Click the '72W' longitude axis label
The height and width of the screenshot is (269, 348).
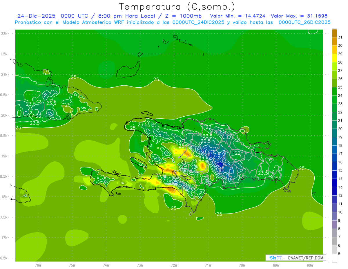click(174, 265)
